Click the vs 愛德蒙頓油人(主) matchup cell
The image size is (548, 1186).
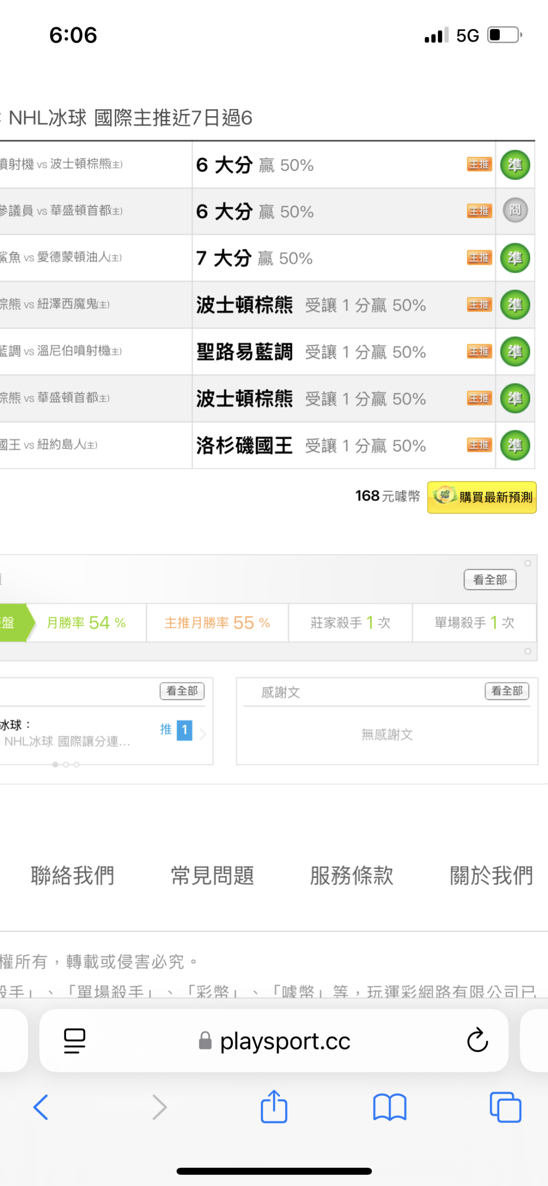[x=95, y=258]
